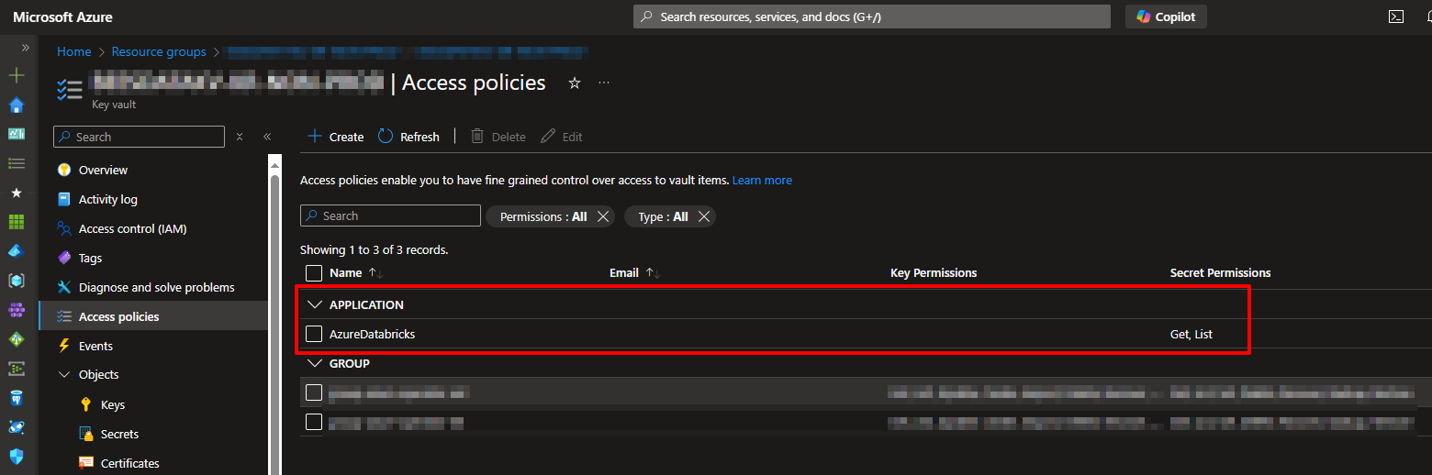Tick the select-all checkbox in table header
This screenshot has width=1432, height=475.
click(314, 273)
